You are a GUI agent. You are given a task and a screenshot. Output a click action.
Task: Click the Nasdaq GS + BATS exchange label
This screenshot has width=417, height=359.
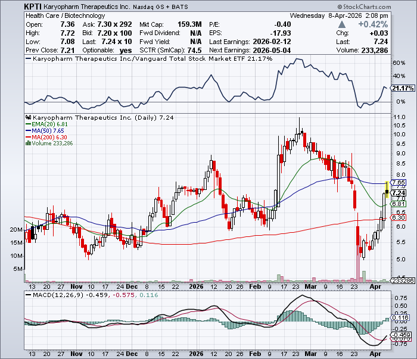pos(160,7)
